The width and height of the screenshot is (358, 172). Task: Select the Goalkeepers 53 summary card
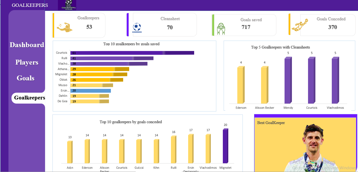click(x=79, y=25)
